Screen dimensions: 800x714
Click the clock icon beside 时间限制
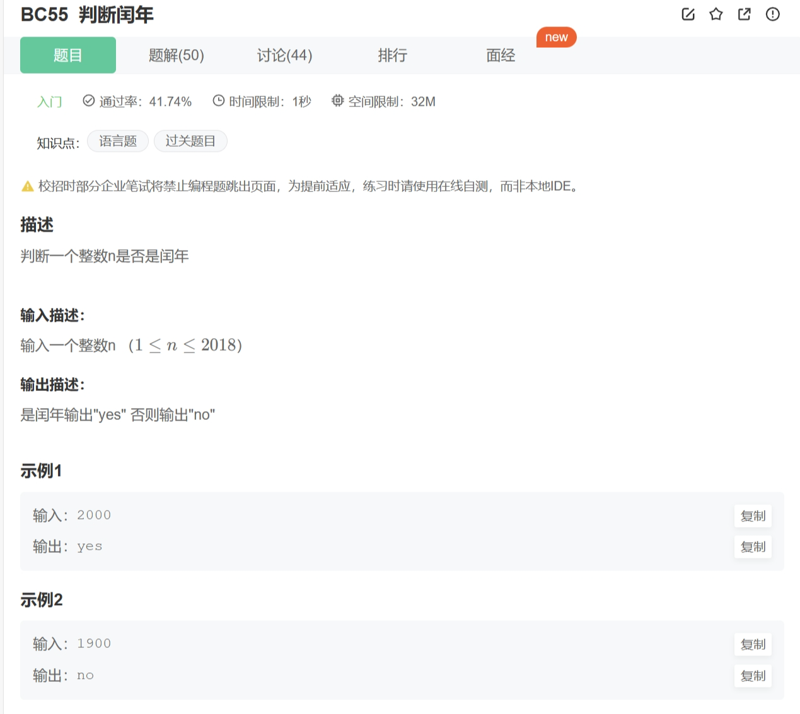pyautogui.click(x=218, y=101)
